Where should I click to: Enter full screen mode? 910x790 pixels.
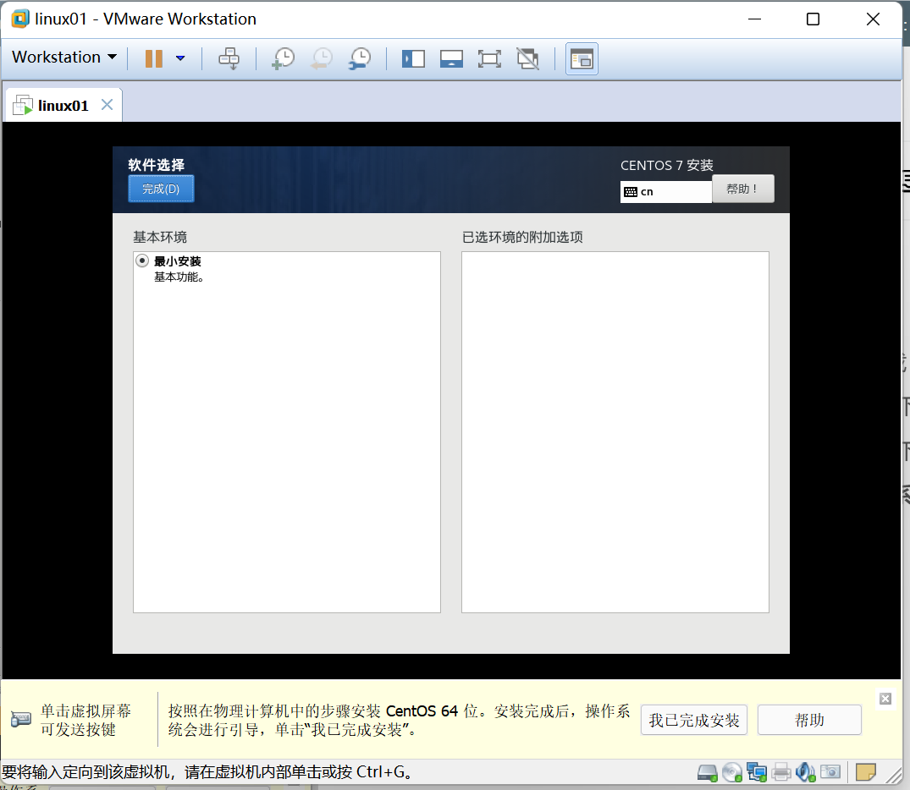coord(489,58)
